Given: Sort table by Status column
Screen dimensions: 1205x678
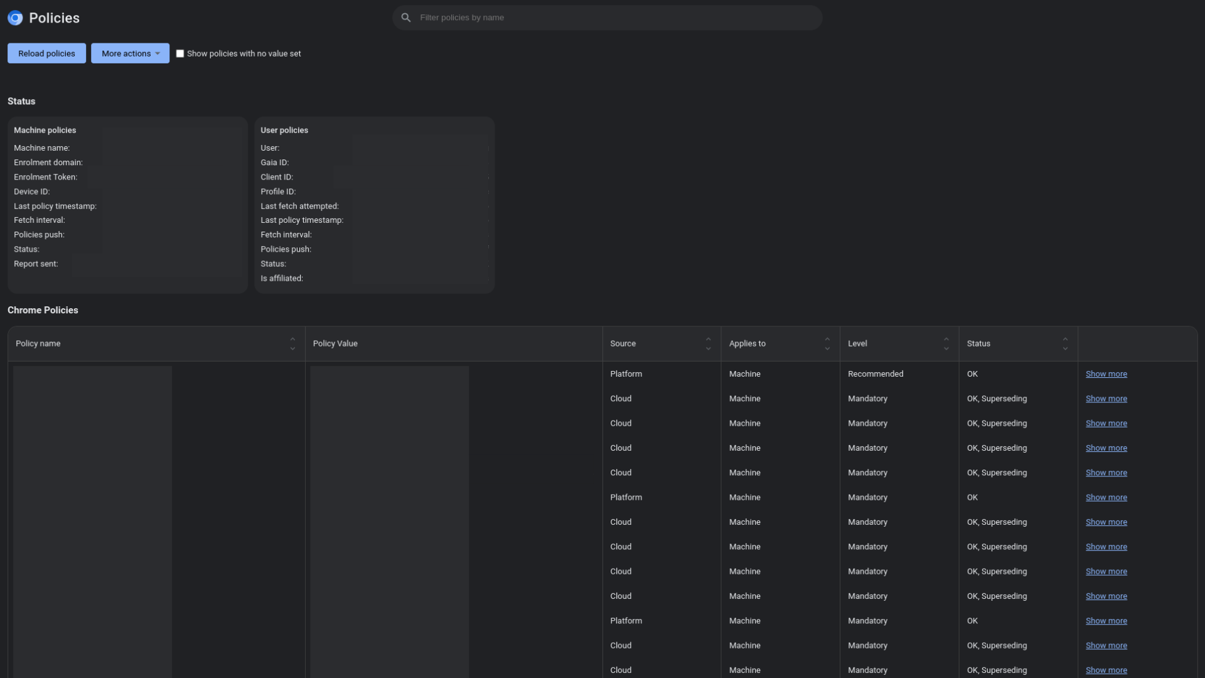Looking at the screenshot, I should pos(1065,343).
